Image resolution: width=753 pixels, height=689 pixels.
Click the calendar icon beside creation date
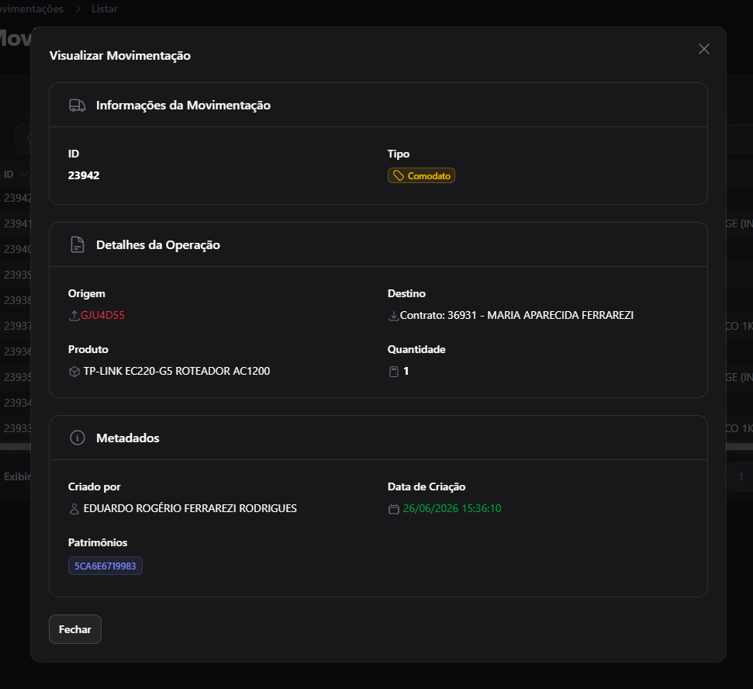(x=394, y=509)
